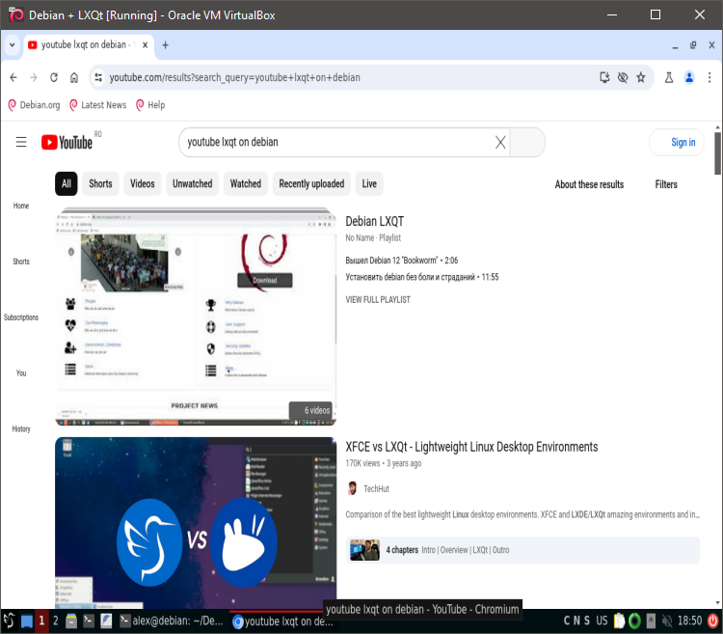
Task: Switch to the alex@debian terminal window
Action: click(171, 621)
